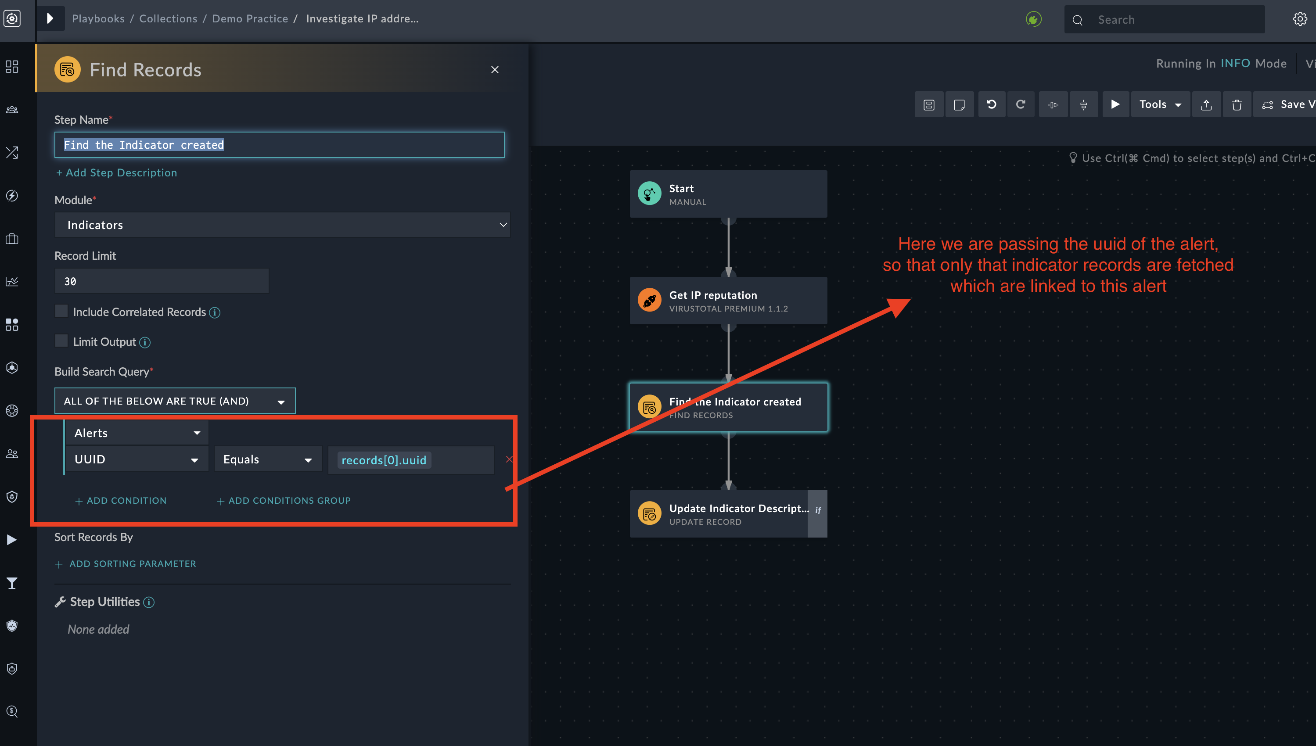Close the Find Records panel
The image size is (1316, 746).
coord(495,70)
